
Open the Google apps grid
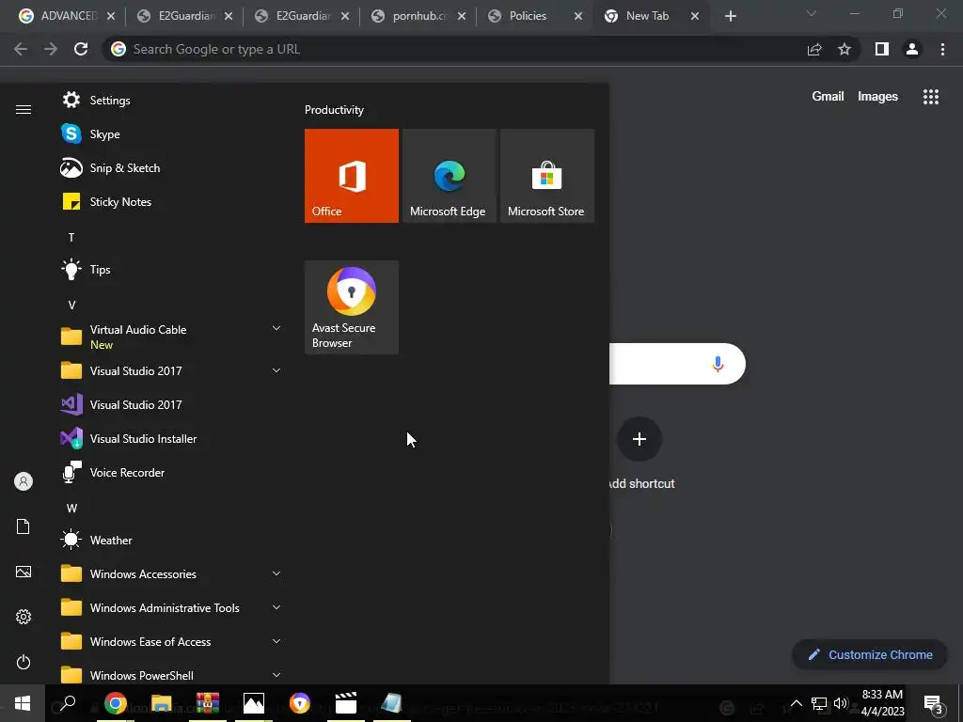coord(931,97)
